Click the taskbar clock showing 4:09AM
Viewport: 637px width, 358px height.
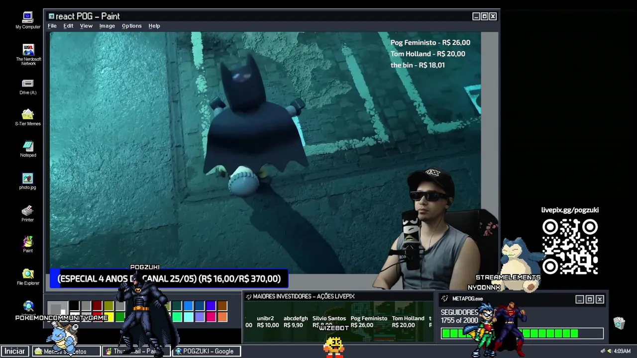point(622,351)
